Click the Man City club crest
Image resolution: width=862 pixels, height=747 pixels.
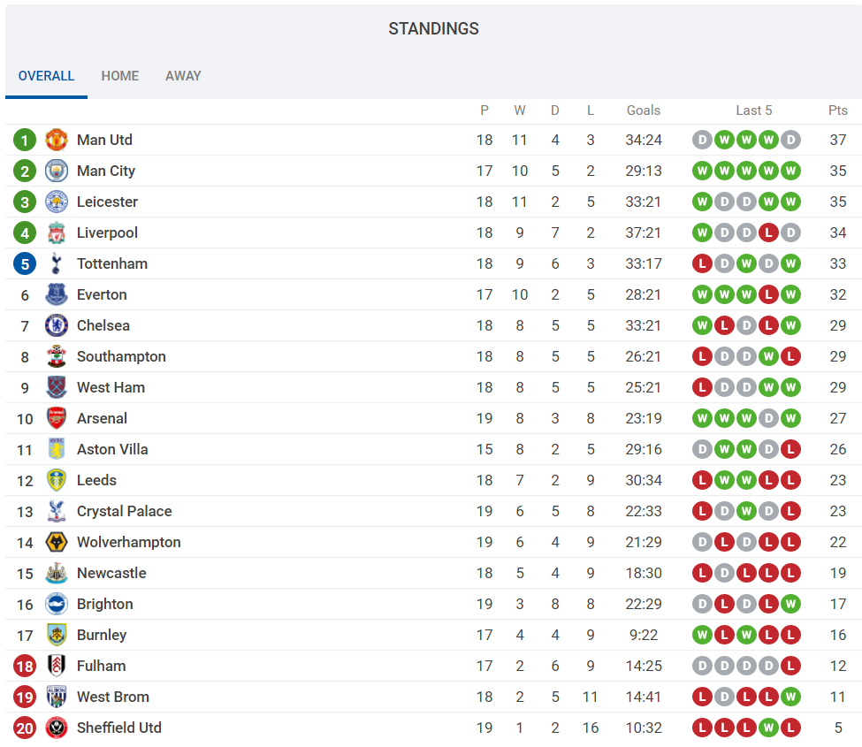56,171
